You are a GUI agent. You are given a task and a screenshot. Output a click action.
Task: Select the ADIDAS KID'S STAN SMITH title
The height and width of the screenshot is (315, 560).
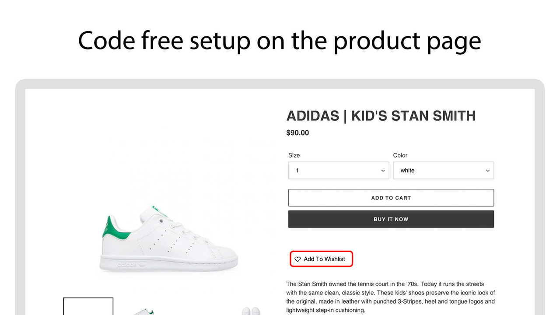click(381, 115)
